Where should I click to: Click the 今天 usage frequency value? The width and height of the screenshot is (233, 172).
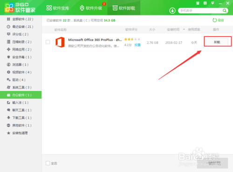[x=194, y=43]
